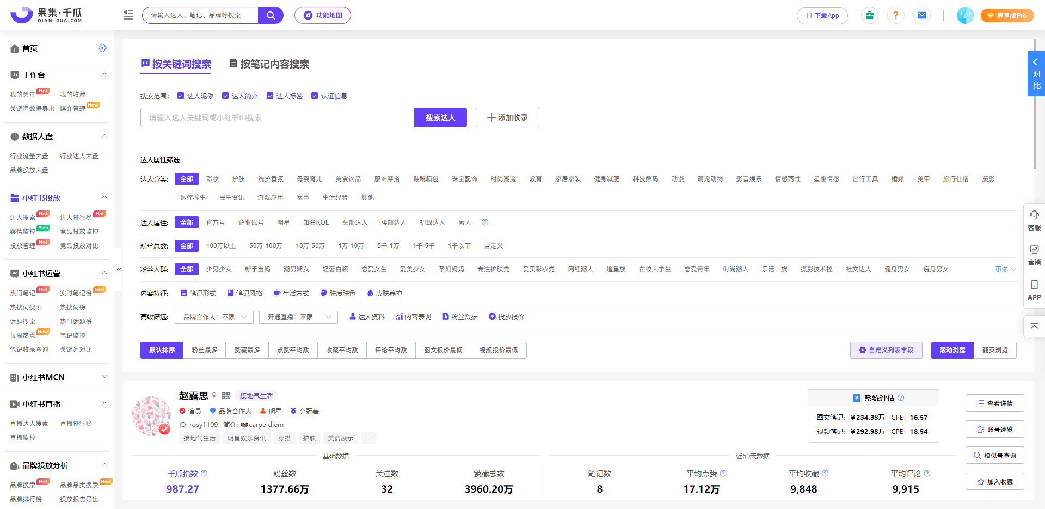Open 笔记形式 content feature filter
This screenshot has height=509, width=1045.
[x=198, y=293]
